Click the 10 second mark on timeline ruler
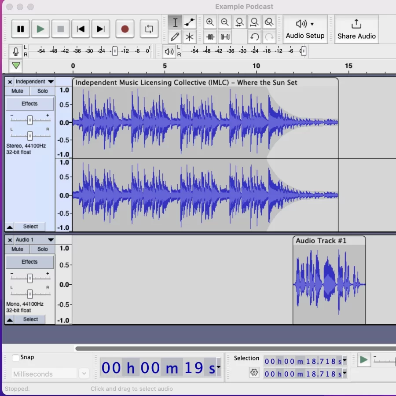 click(x=257, y=66)
